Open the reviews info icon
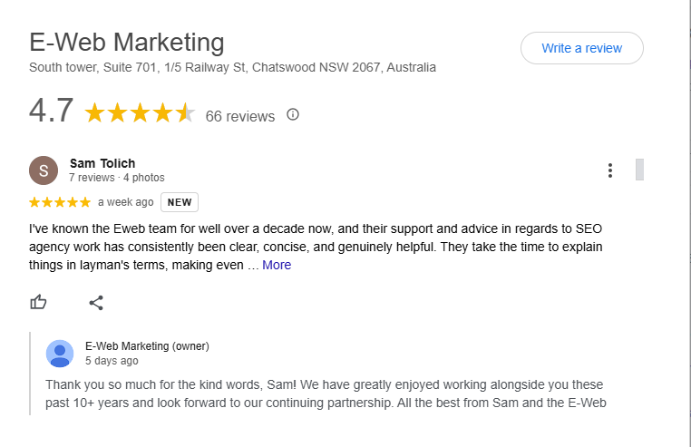The height and width of the screenshot is (447, 691). coord(293,114)
